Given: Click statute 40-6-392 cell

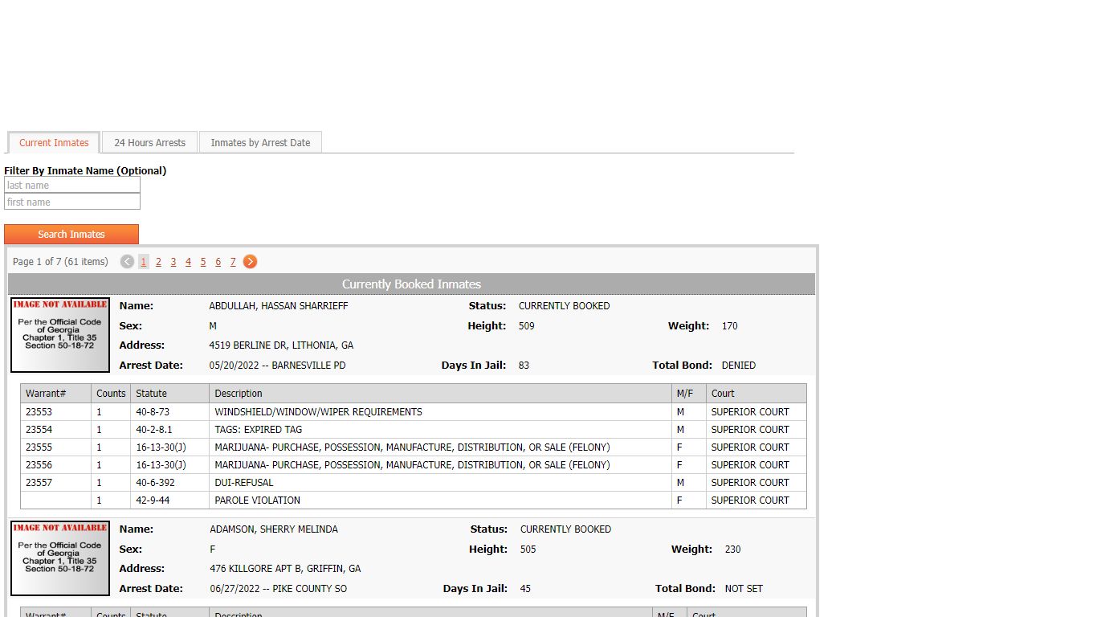Looking at the screenshot, I should tap(169, 483).
